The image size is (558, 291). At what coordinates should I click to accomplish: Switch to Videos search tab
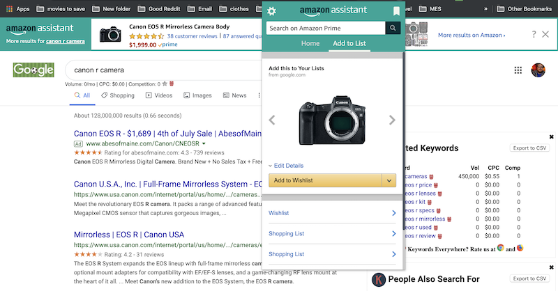coord(159,95)
